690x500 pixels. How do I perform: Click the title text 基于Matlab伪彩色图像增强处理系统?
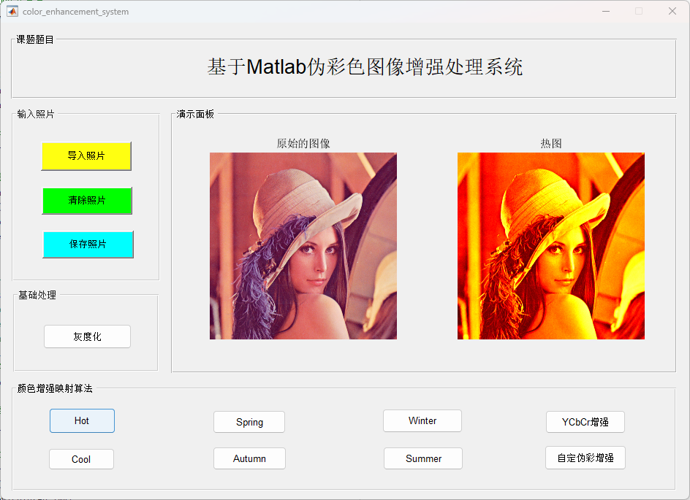click(x=365, y=67)
